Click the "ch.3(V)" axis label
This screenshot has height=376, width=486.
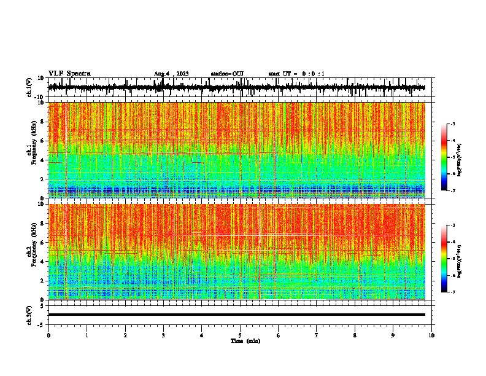pyautogui.click(x=29, y=315)
